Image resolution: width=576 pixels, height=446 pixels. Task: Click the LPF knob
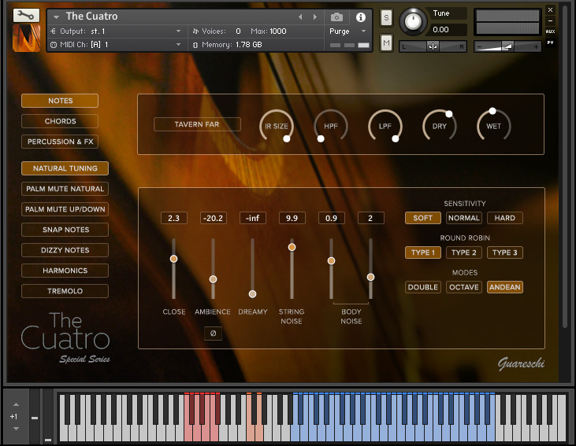click(385, 126)
